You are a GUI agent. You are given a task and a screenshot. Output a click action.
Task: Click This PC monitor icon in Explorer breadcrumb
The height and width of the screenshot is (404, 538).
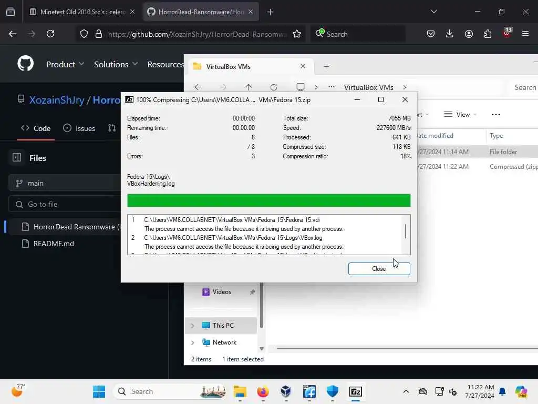301,87
